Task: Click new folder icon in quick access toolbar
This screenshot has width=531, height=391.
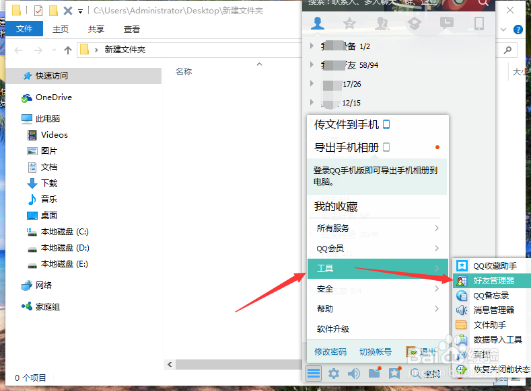Action: pos(53,11)
